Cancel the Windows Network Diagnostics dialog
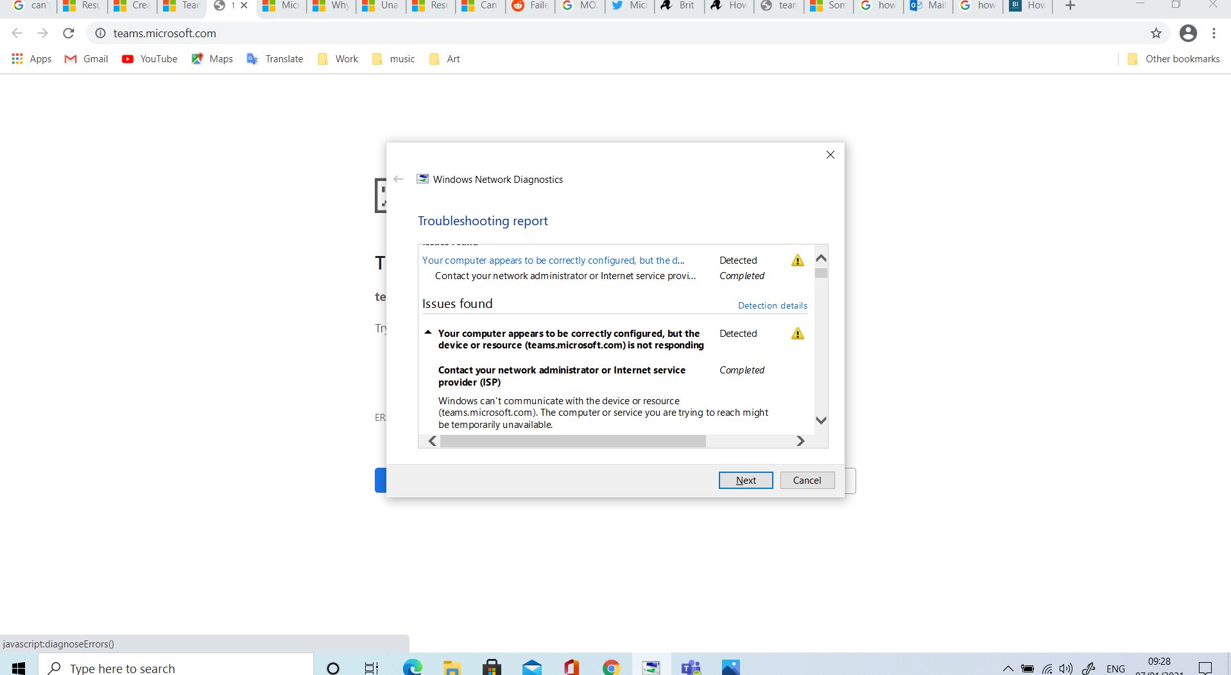Screen dimensions: 1231x675 [x=807, y=480]
